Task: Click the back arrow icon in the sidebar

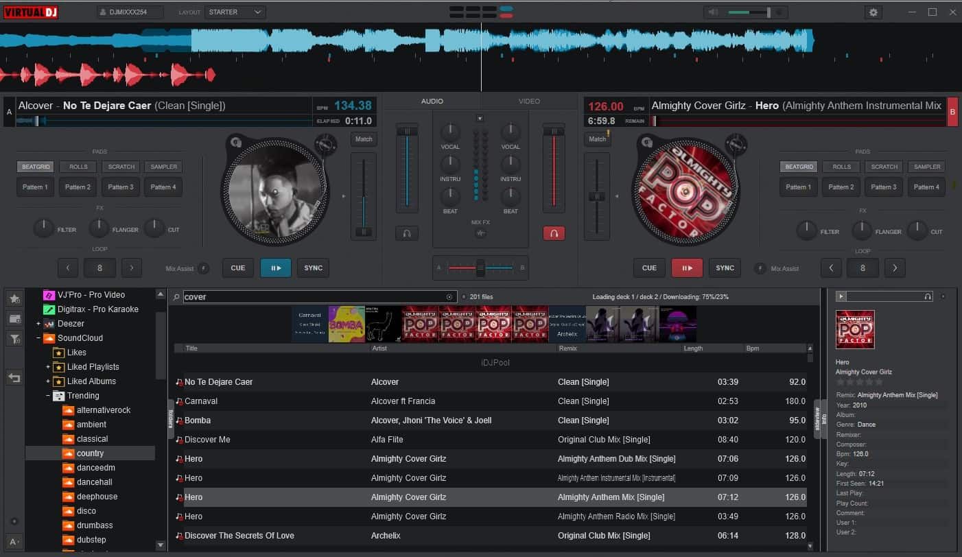Action: 14,377
